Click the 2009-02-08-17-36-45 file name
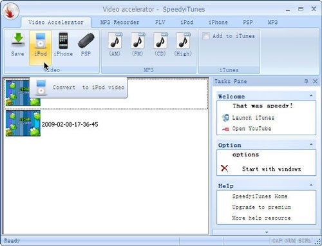Screen dimensions: 322x246 (70, 124)
